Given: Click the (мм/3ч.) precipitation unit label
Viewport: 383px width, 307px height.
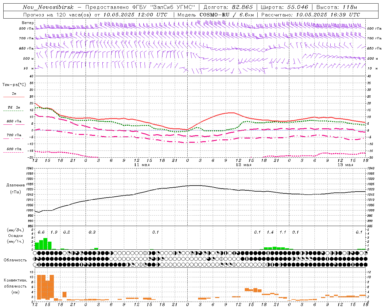Looking at the screenshot, I should click(x=16, y=230).
